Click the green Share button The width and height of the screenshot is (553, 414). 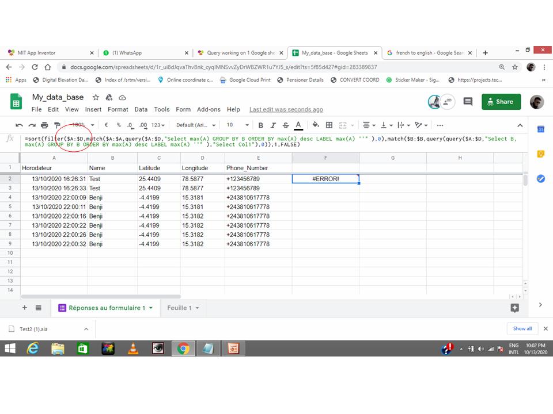click(501, 102)
